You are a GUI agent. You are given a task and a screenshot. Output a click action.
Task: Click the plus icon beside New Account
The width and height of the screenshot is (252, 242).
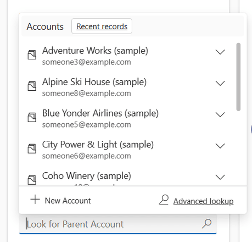click(x=35, y=200)
